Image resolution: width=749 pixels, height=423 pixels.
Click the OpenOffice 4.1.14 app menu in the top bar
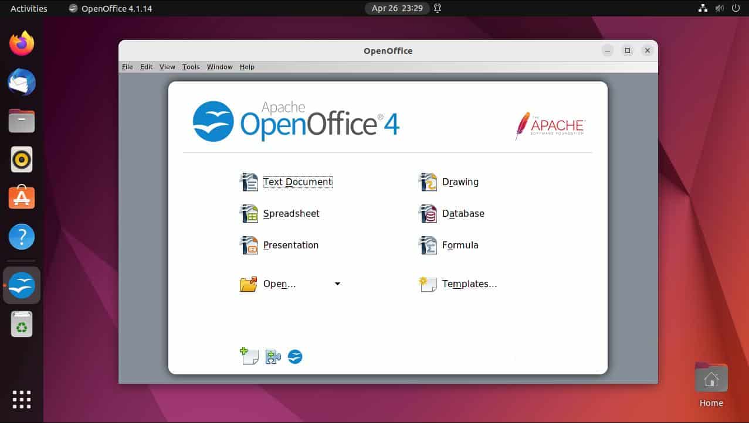pyautogui.click(x=110, y=8)
